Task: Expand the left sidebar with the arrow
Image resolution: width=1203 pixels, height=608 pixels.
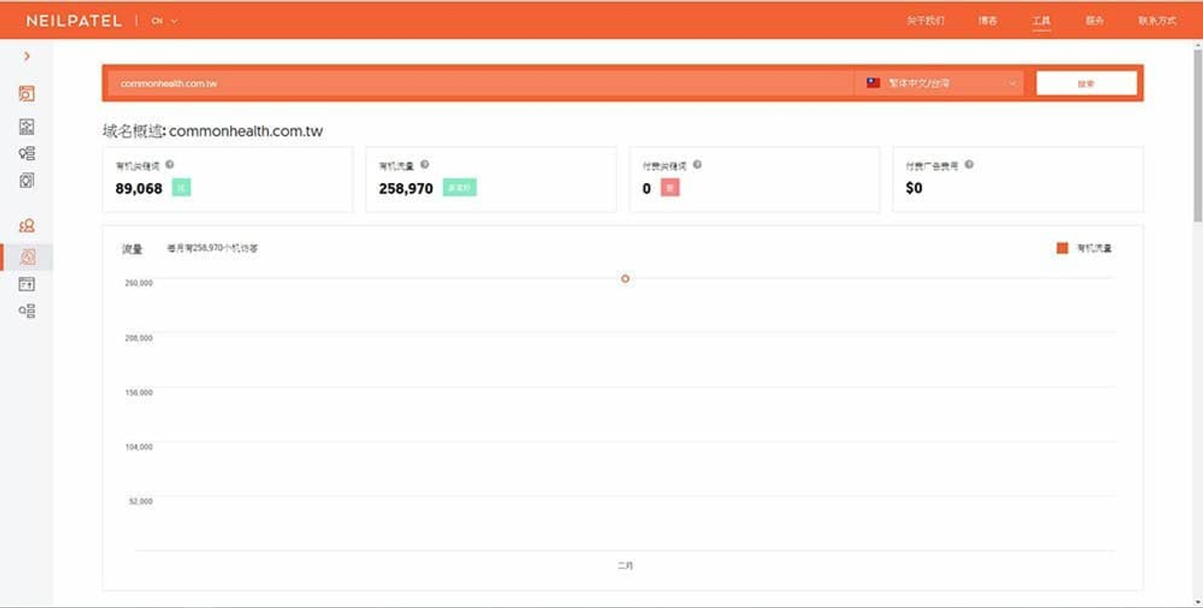Action: (27, 56)
